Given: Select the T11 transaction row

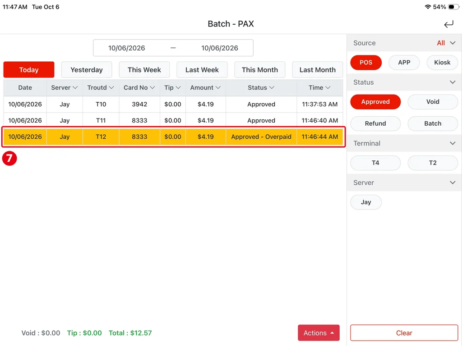Looking at the screenshot, I should (173, 120).
